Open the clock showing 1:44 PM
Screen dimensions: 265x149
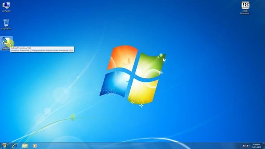click(x=257, y=146)
